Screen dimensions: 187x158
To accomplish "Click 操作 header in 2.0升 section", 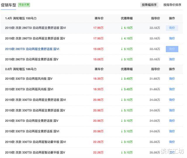I will pos(172,69).
